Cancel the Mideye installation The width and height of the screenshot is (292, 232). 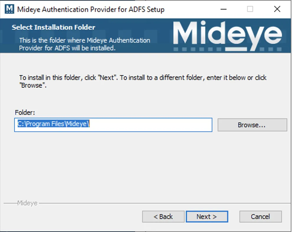tap(260, 216)
